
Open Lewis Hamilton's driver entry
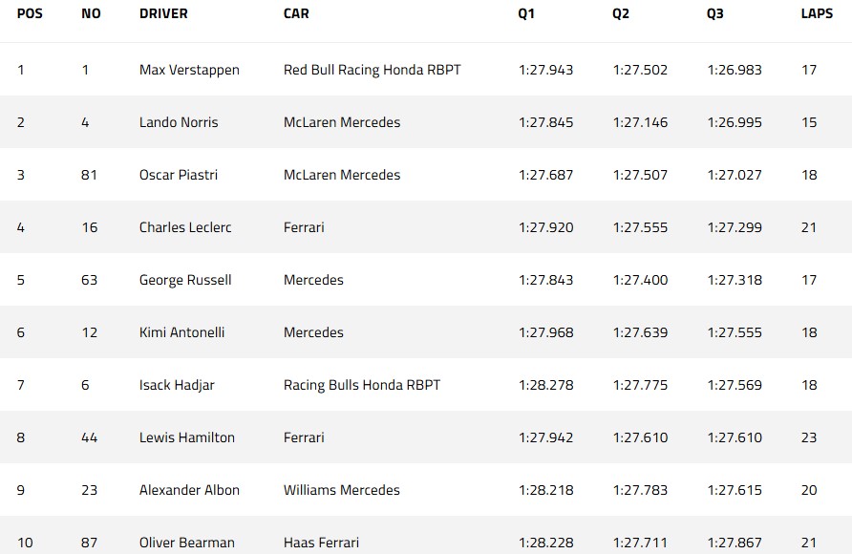point(187,437)
